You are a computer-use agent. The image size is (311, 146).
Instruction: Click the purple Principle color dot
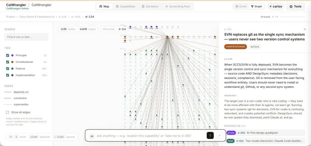[12, 56]
